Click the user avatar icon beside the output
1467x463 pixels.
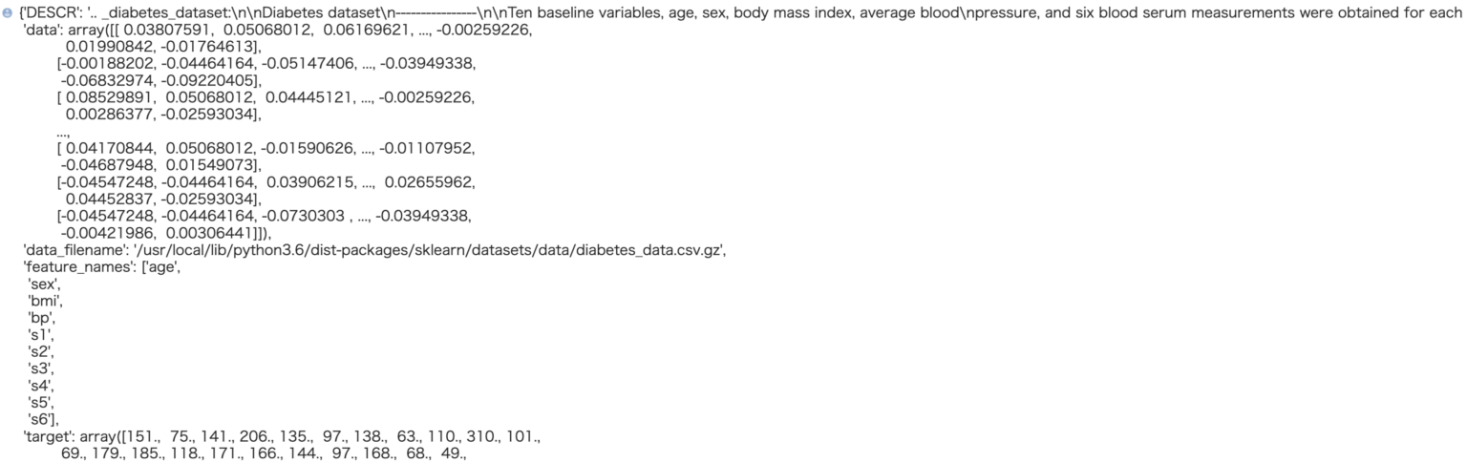pos(8,13)
